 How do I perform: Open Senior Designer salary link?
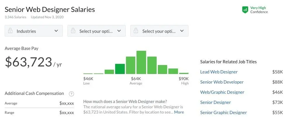(x=215, y=102)
